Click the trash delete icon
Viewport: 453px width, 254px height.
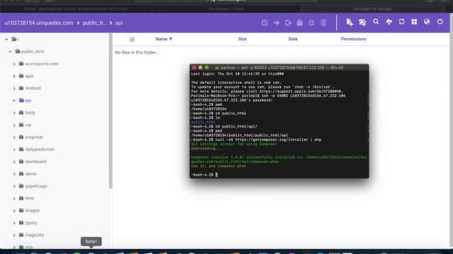(x=323, y=23)
